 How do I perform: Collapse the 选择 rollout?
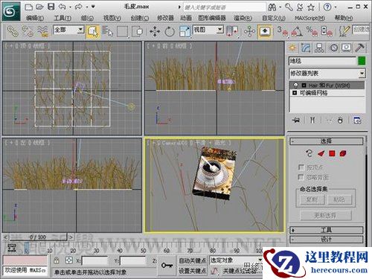[x=327, y=141]
